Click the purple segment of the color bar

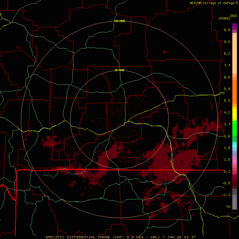point(234,28)
